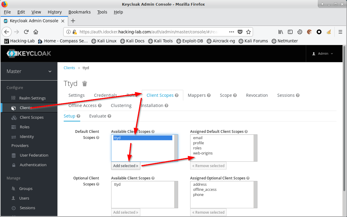Click Remove selected under optional client scopes
Image resolution: width=347 pixels, height=217 pixels.
(208, 212)
